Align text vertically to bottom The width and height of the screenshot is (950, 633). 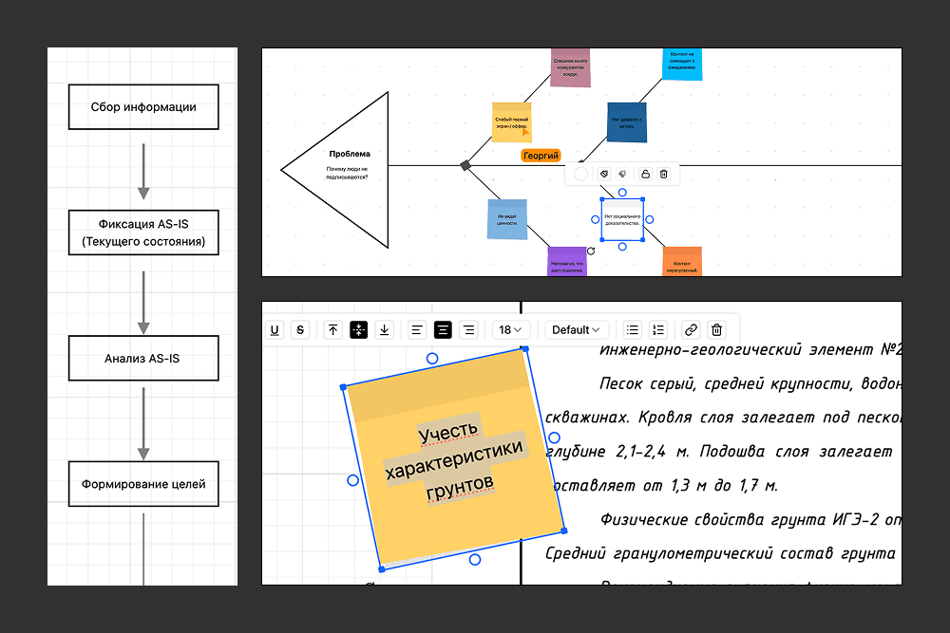coord(384,330)
